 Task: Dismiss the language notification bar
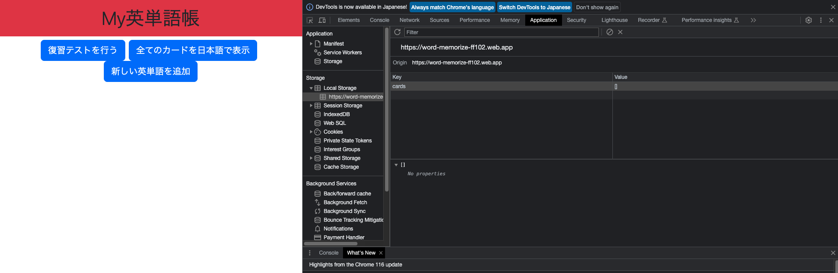click(833, 7)
